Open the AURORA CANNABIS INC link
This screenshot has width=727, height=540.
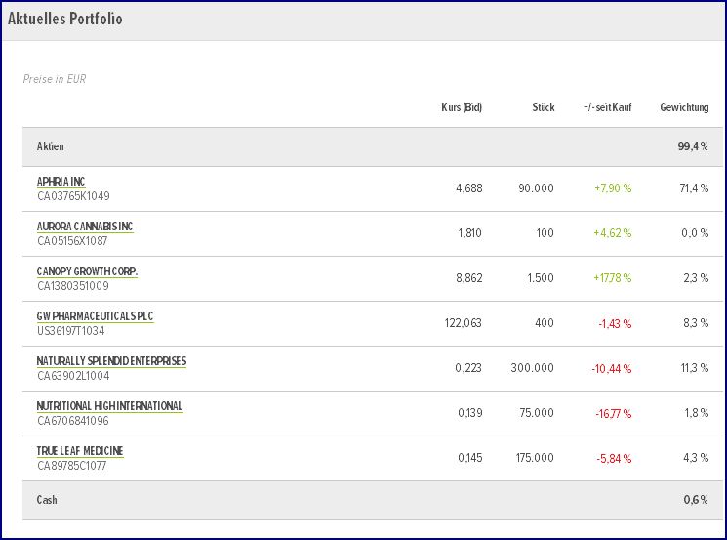point(85,227)
